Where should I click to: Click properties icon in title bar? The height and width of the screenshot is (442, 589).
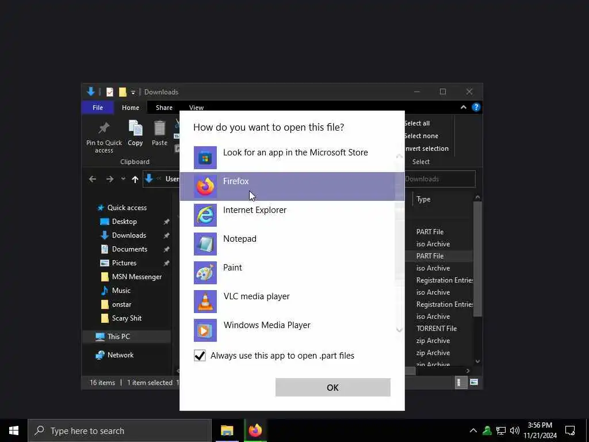coord(109,92)
